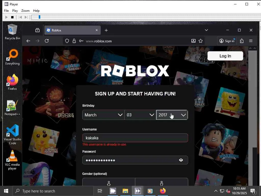Screen dimensions: 261x196
Task: Open the notification center icon
Action: pos(253,191)
